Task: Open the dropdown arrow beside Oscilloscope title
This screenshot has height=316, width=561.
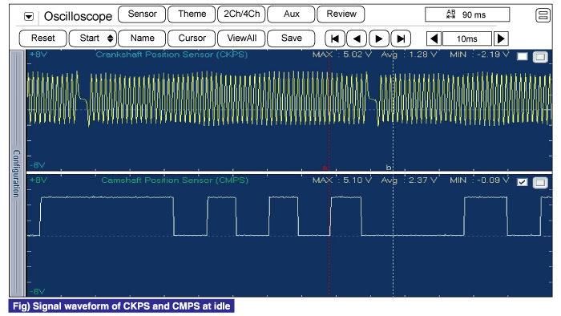Action: 29,17
